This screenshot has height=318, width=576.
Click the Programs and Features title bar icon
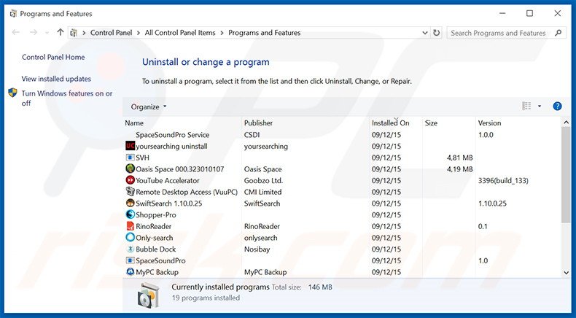(x=13, y=14)
